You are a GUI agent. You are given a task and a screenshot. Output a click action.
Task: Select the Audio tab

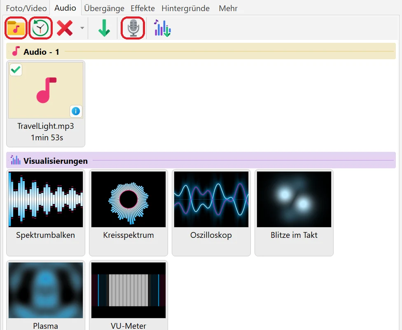[65, 8]
